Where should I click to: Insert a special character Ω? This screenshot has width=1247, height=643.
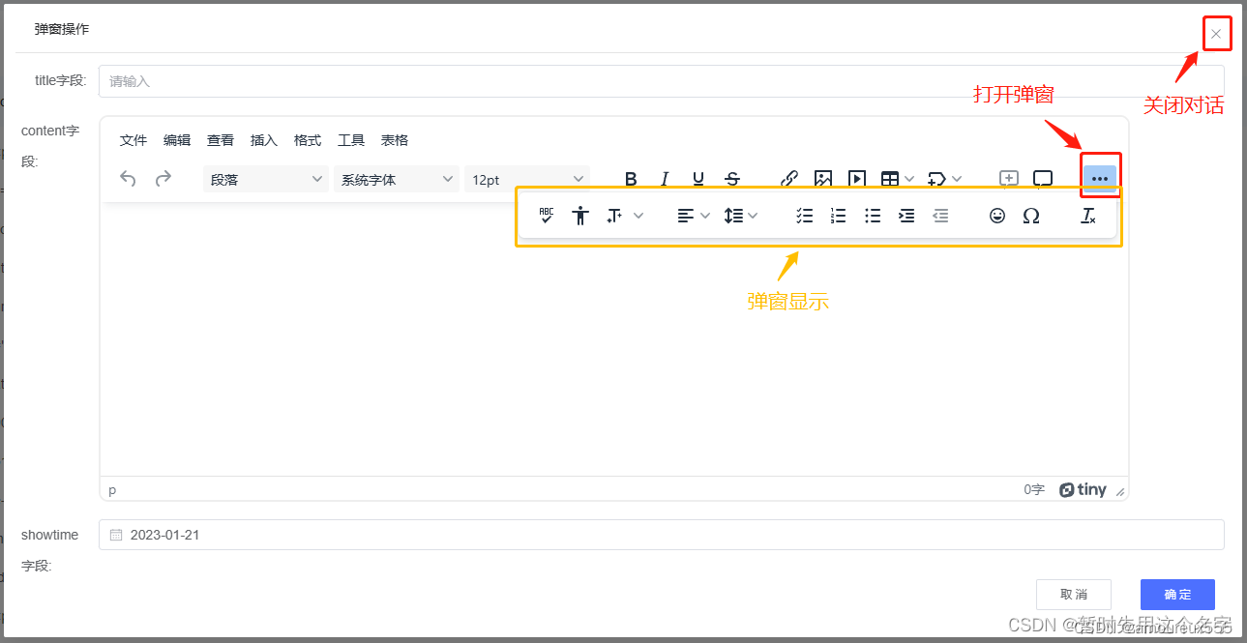point(1030,215)
